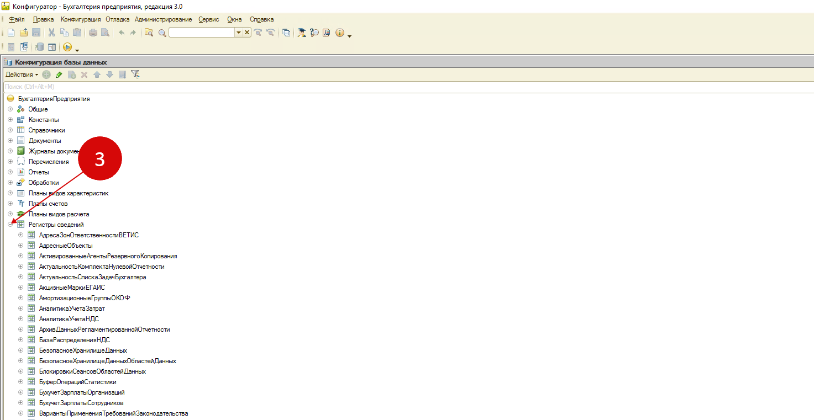The image size is (814, 420).
Task: Click the Update database configuration icon
Action: click(x=39, y=47)
